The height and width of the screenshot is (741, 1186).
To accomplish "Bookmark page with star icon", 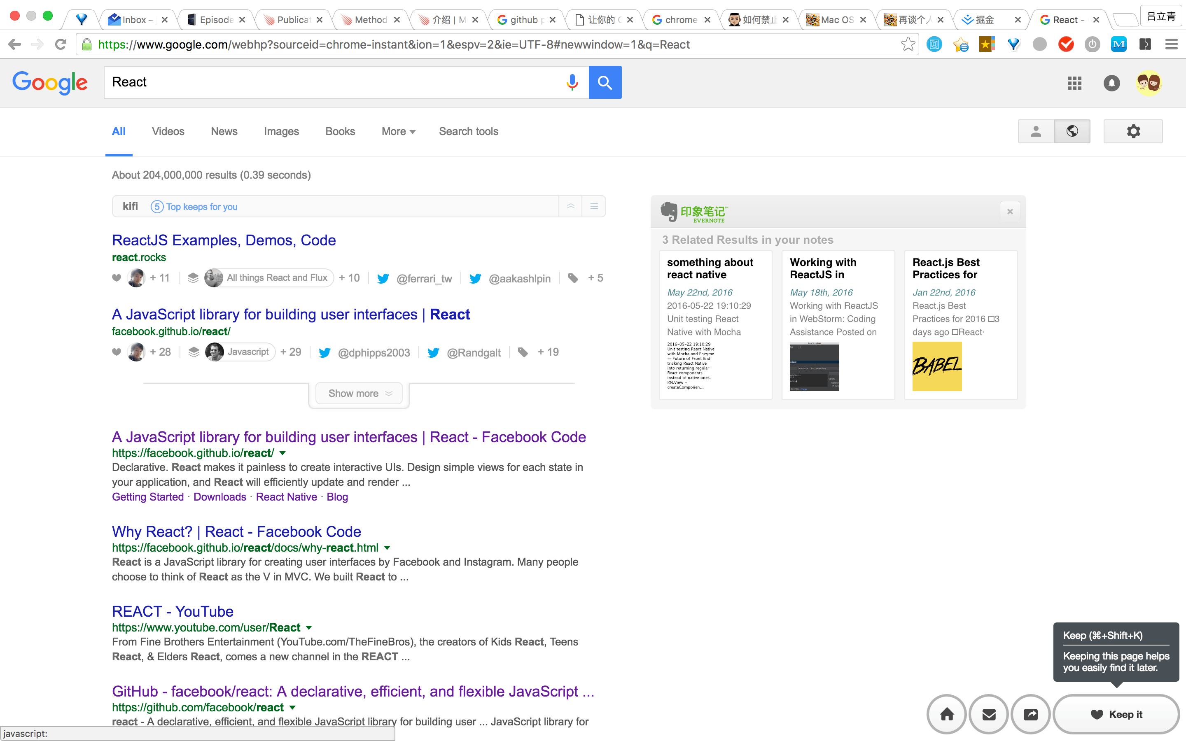I will tap(908, 44).
